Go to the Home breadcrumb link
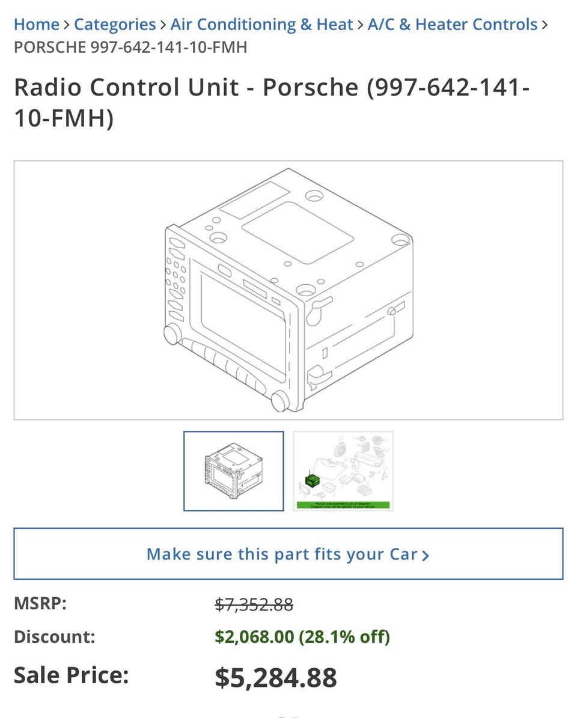 click(x=37, y=24)
